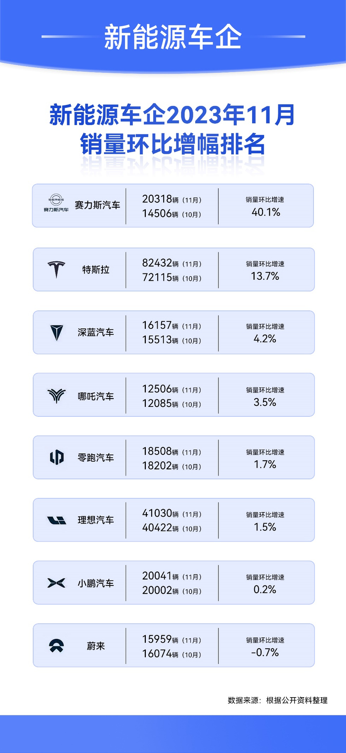Click the 40.1% growth rate value

click(x=265, y=213)
